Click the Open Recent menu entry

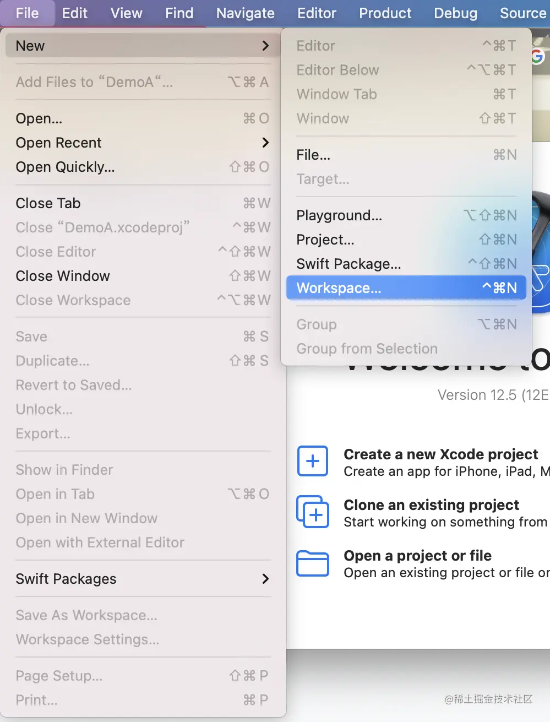point(143,143)
